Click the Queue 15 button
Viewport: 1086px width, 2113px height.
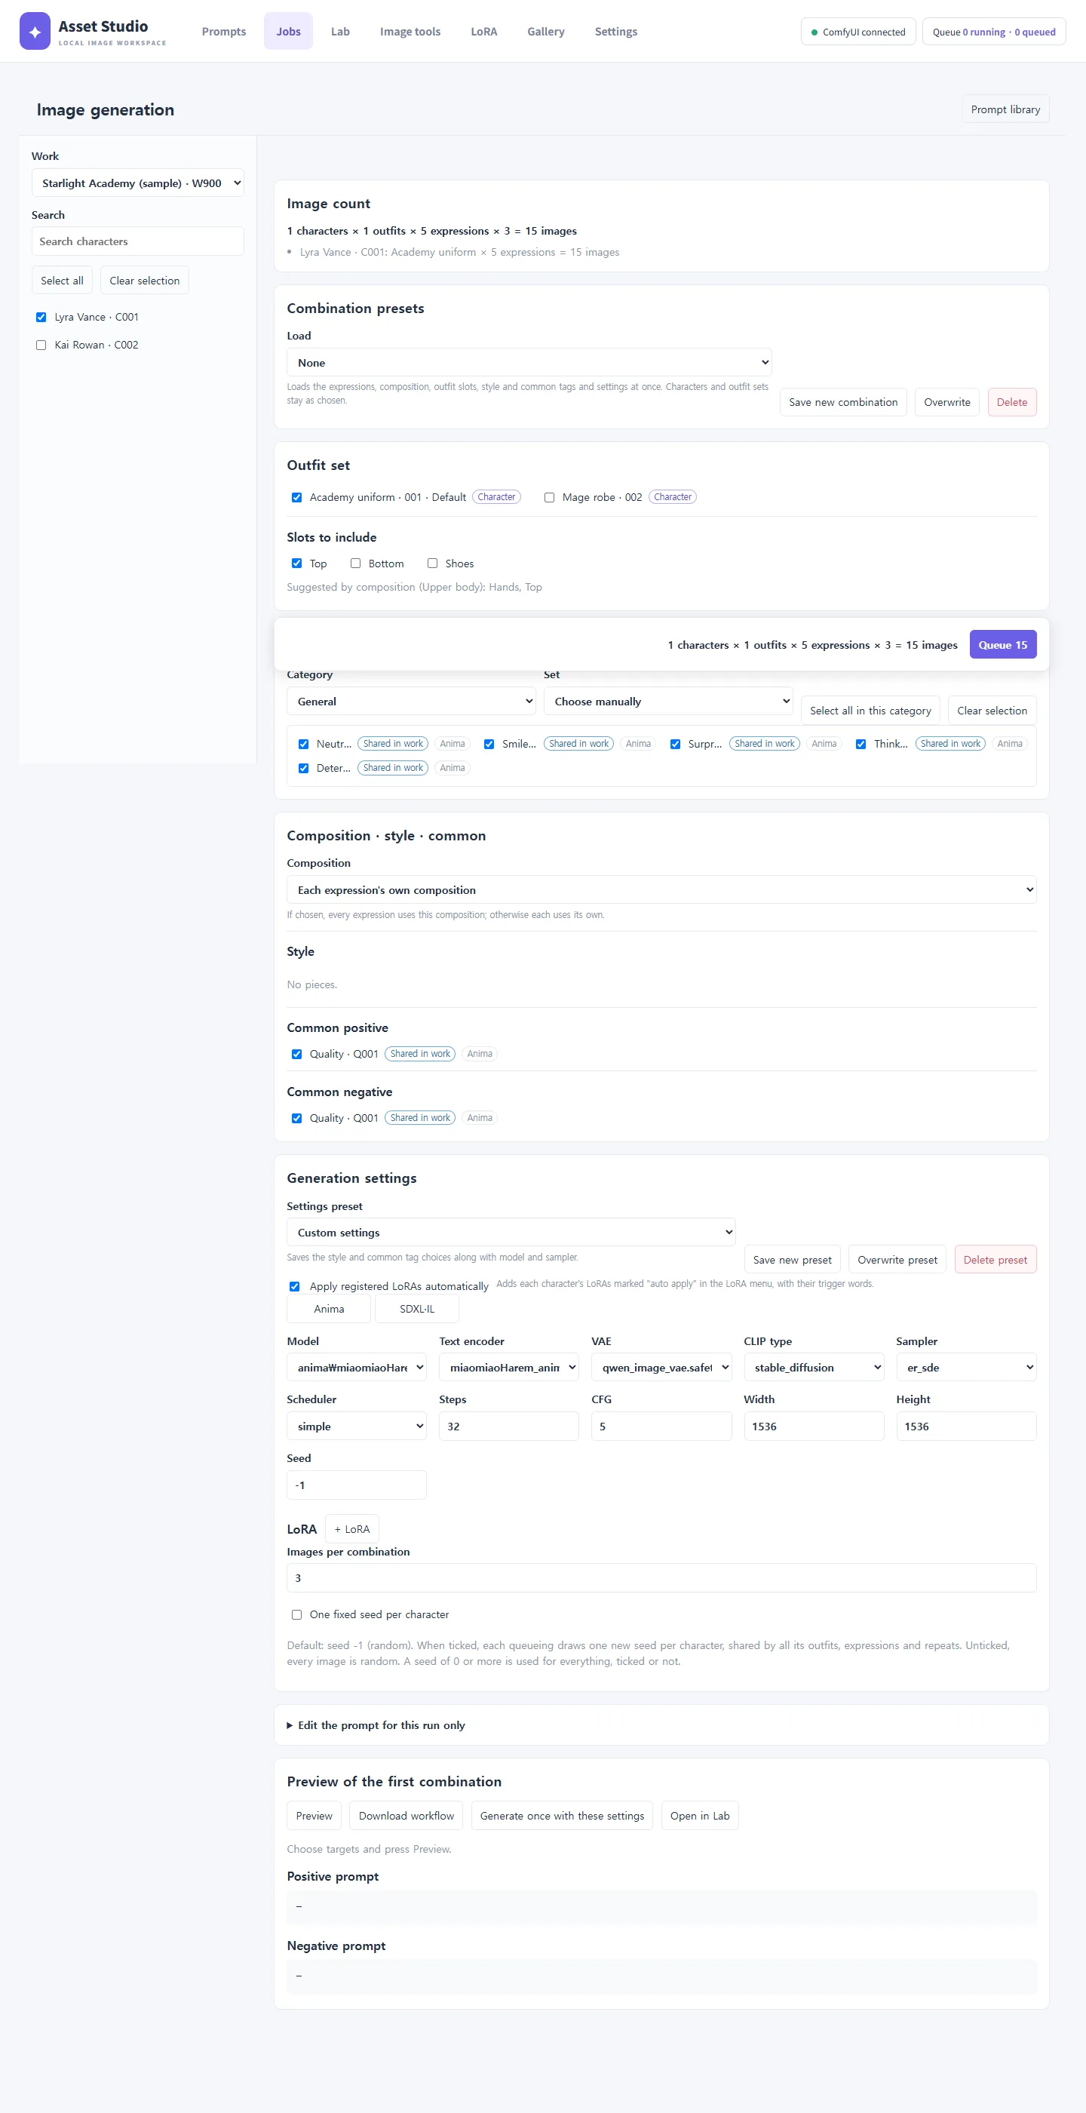point(1002,645)
